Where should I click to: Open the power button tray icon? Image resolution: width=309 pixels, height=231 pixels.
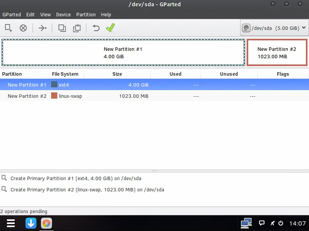click(x=281, y=223)
